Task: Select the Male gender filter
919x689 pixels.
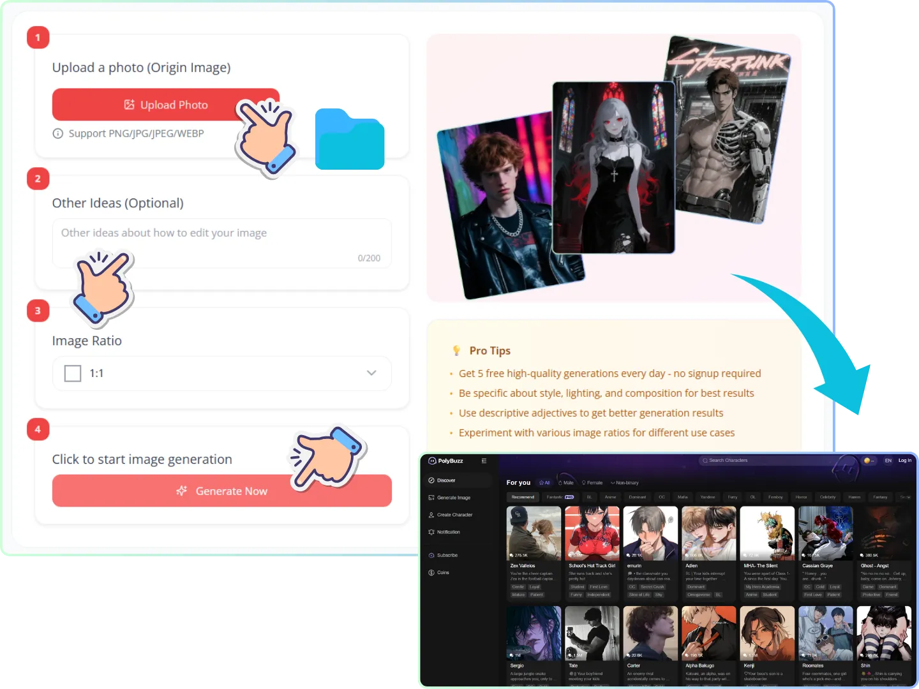Action: pyautogui.click(x=566, y=483)
